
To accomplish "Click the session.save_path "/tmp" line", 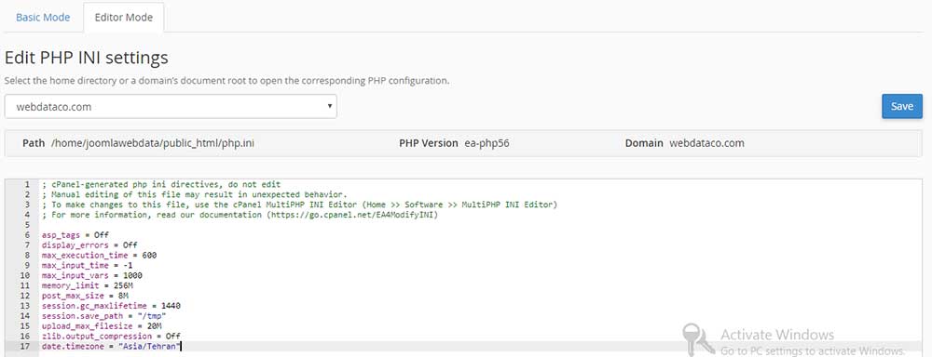I will [104, 316].
